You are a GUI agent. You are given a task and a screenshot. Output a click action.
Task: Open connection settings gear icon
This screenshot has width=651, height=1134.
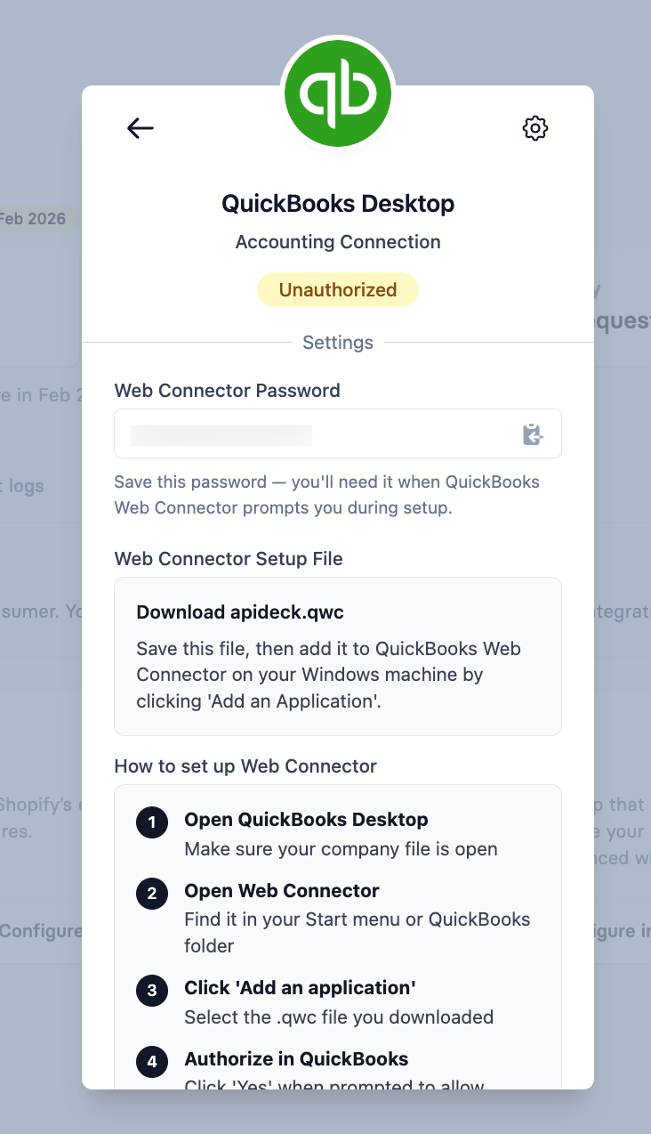pos(534,128)
